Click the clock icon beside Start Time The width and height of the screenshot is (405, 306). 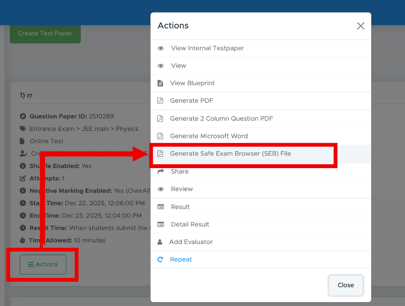point(23,203)
